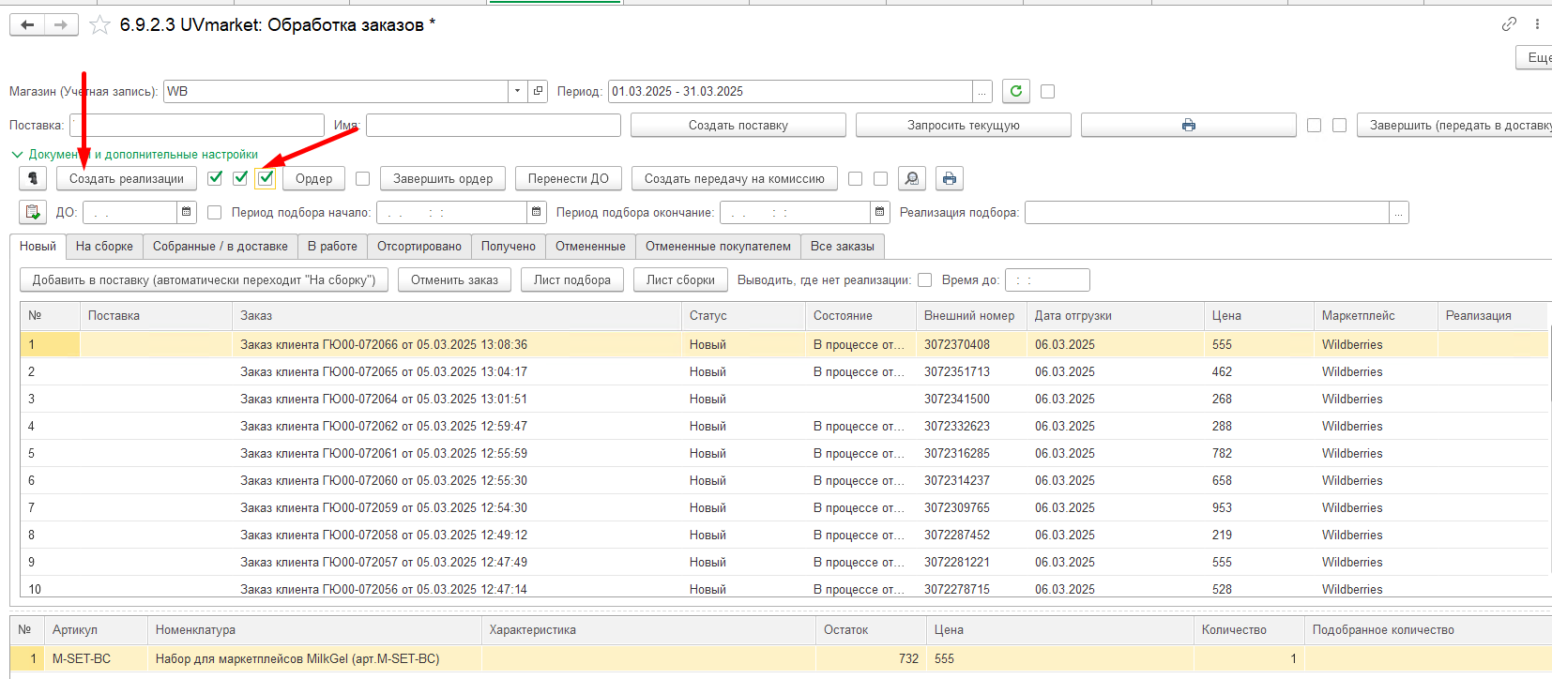The image size is (1552, 679).
Task: Switch to the На сборке tab
Action: (x=104, y=246)
